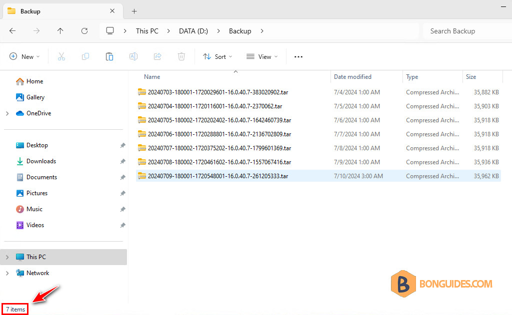This screenshot has height=315, width=512.
Task: Click pin icon next to Documents
Action: (x=123, y=177)
